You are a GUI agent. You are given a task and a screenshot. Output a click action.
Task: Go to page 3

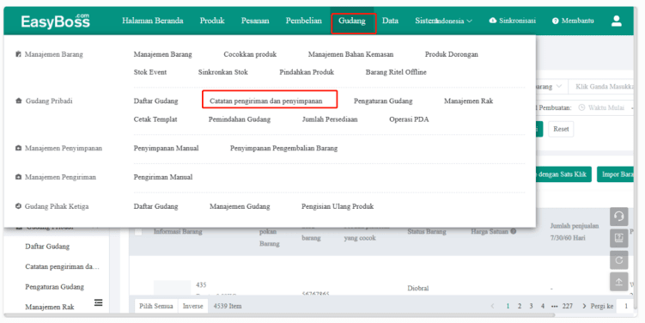tap(531, 306)
